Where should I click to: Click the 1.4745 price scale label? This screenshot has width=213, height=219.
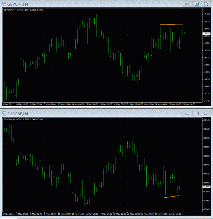(x=207, y=101)
